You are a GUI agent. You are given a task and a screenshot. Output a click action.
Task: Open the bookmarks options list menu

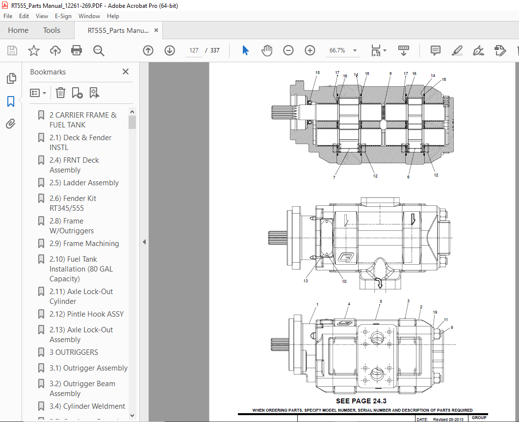pyautogui.click(x=38, y=93)
